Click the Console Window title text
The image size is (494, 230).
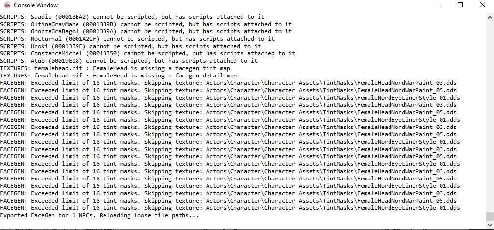tap(36, 5)
